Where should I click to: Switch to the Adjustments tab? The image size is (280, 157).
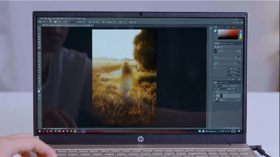pos(224,43)
